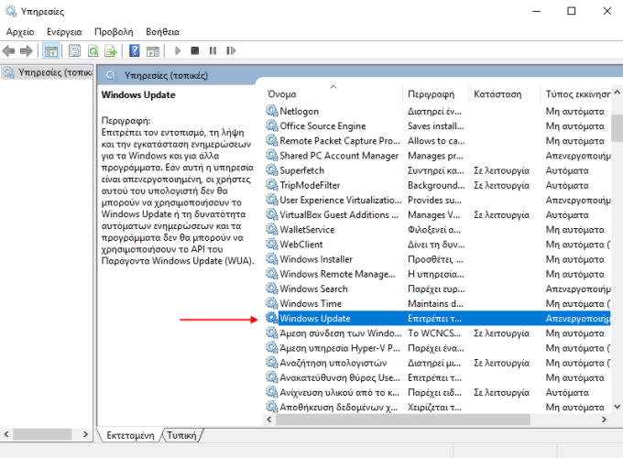Click the Saves install... description cell
The height and width of the screenshot is (458, 623).
435,125
